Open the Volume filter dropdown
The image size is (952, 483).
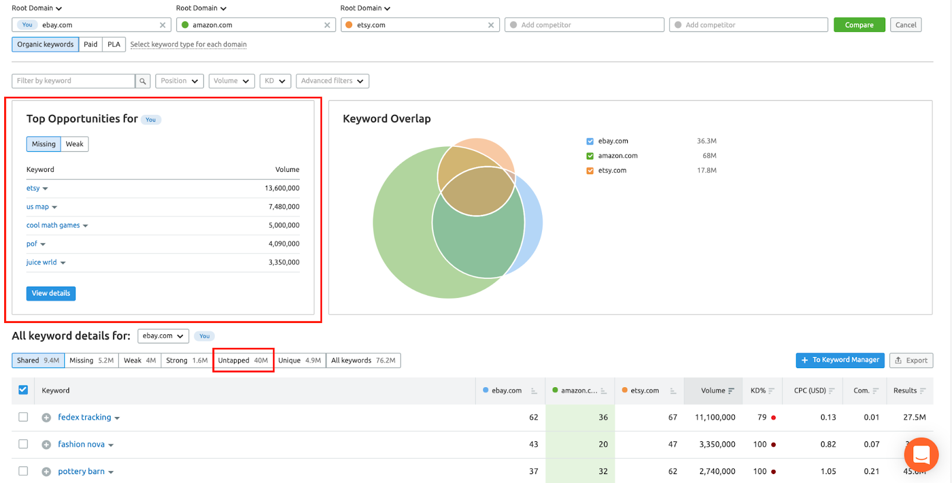point(232,81)
